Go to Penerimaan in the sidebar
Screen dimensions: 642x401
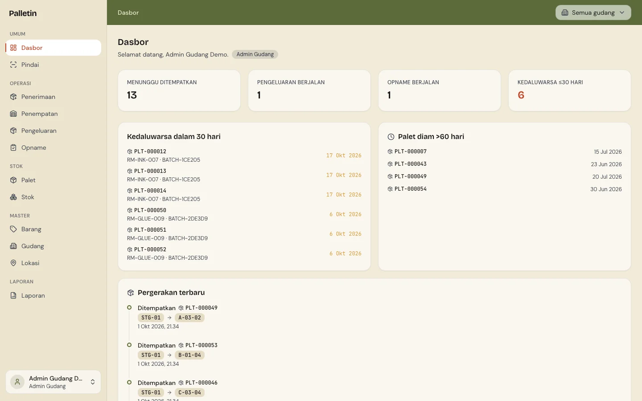click(x=53, y=97)
